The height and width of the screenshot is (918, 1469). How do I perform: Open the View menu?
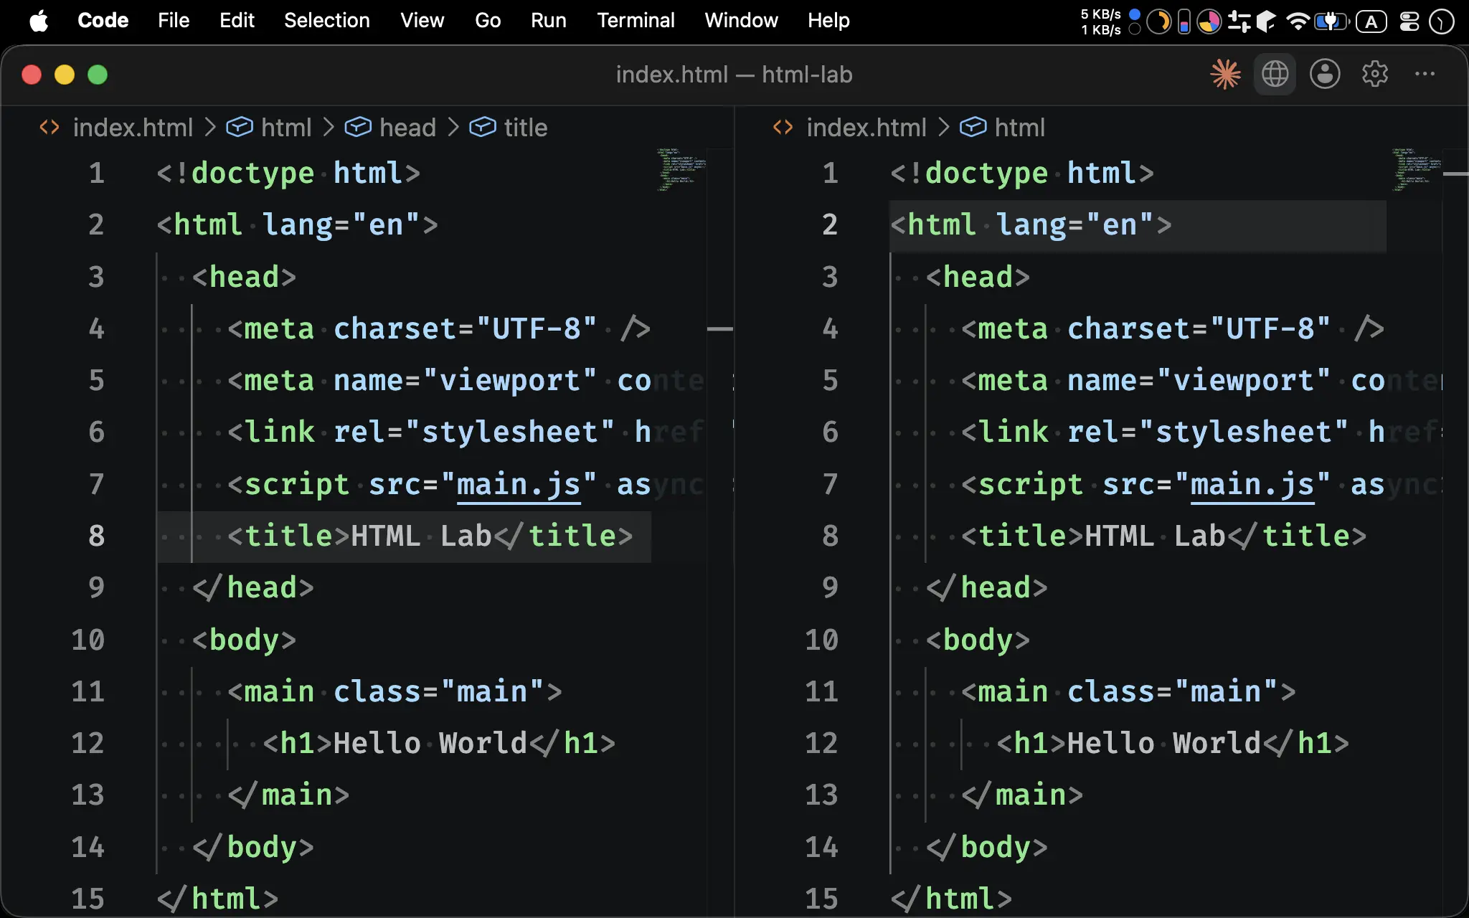pyautogui.click(x=422, y=21)
